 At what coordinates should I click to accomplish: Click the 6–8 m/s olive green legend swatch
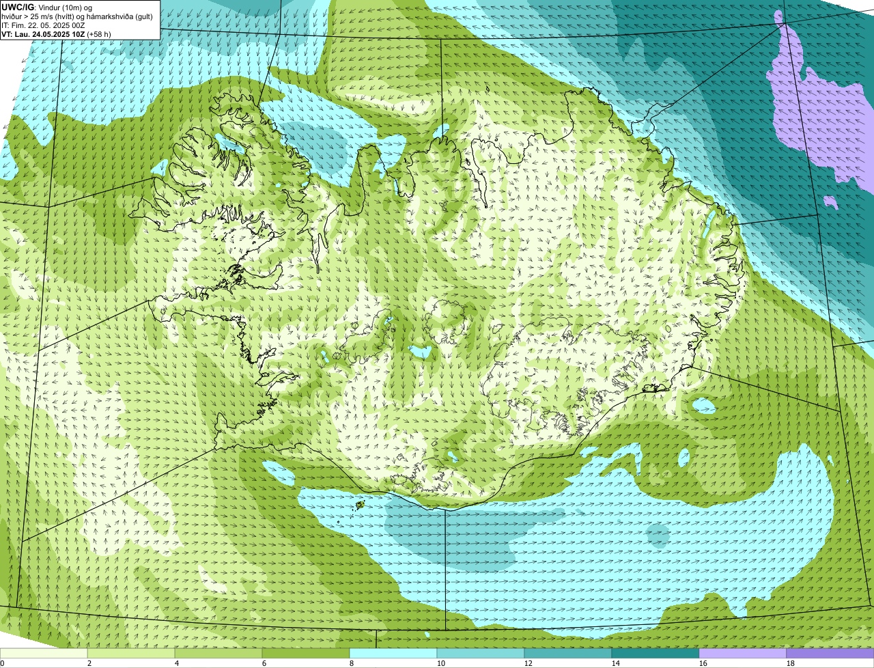[x=306, y=653]
